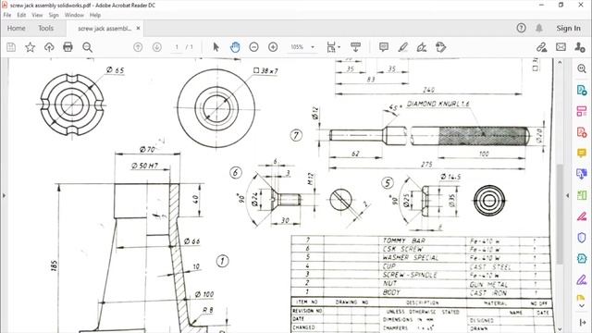Select the Highlight text pen tool
This screenshot has width=592, height=333.
(403, 47)
